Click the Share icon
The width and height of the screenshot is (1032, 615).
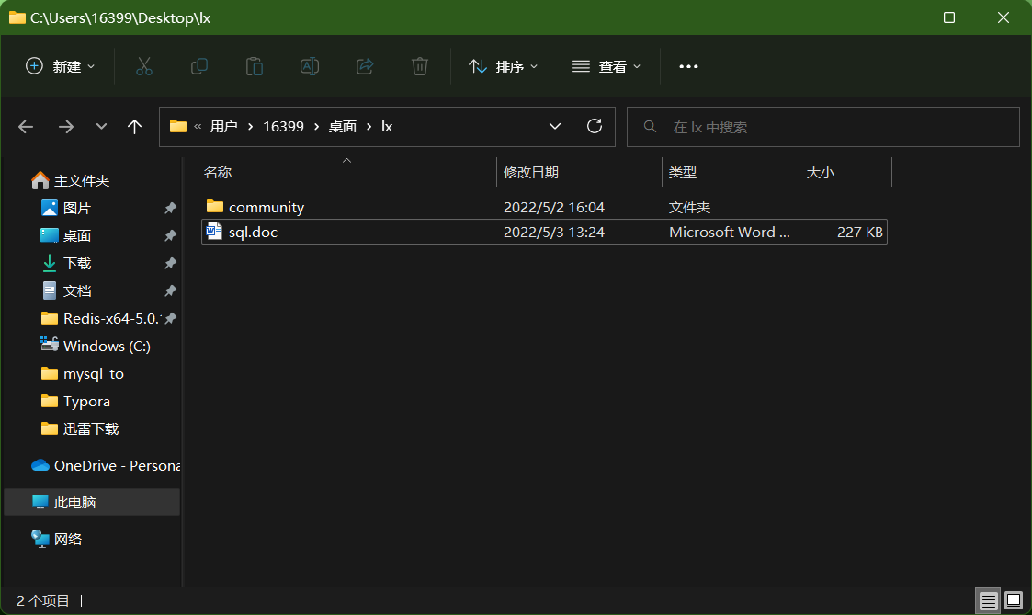point(365,66)
